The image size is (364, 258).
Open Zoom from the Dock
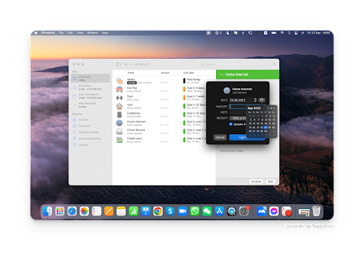[183, 211]
